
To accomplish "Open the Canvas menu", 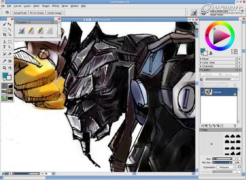I will [x=17, y=6].
